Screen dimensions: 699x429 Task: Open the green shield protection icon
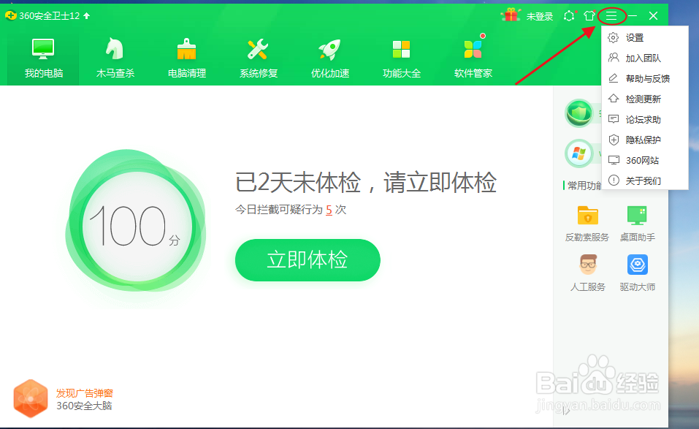[x=579, y=113]
